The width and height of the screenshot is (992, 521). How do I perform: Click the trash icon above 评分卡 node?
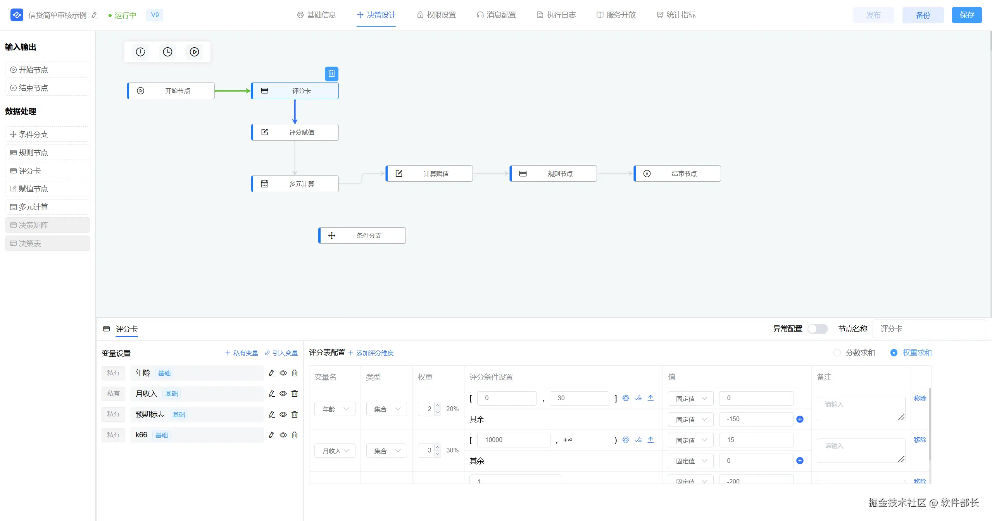(331, 74)
